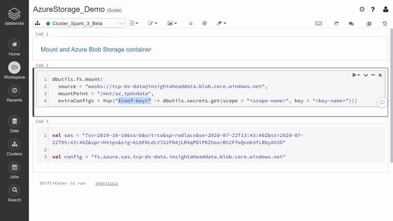The height and width of the screenshot is (221, 393).
Task: Open the comments panel icon
Action: point(351,23)
